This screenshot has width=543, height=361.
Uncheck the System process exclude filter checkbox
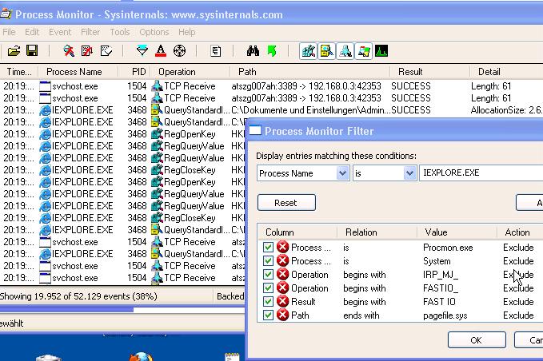click(x=268, y=261)
